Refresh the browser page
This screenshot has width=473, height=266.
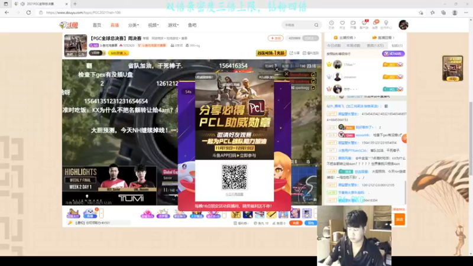pyautogui.click(x=28, y=12)
